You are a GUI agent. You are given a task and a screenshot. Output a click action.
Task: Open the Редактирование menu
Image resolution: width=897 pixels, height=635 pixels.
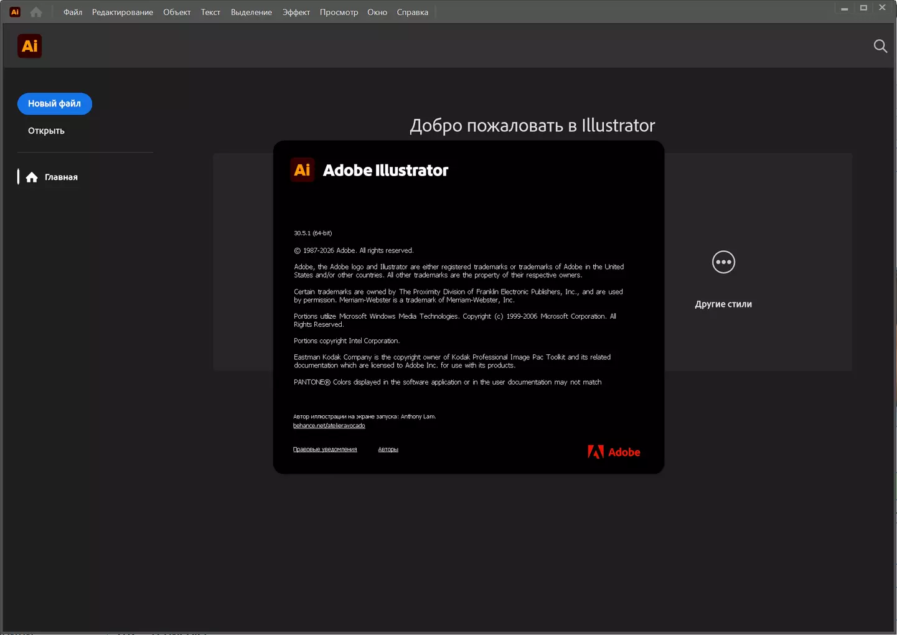coord(123,12)
